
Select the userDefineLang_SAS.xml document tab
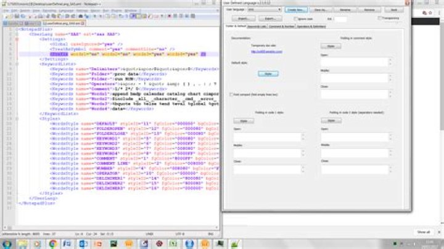(64, 23)
